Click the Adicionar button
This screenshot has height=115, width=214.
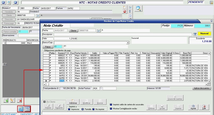(73, 102)
